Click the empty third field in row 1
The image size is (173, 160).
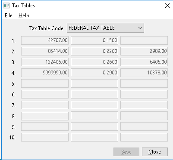point(144,40)
